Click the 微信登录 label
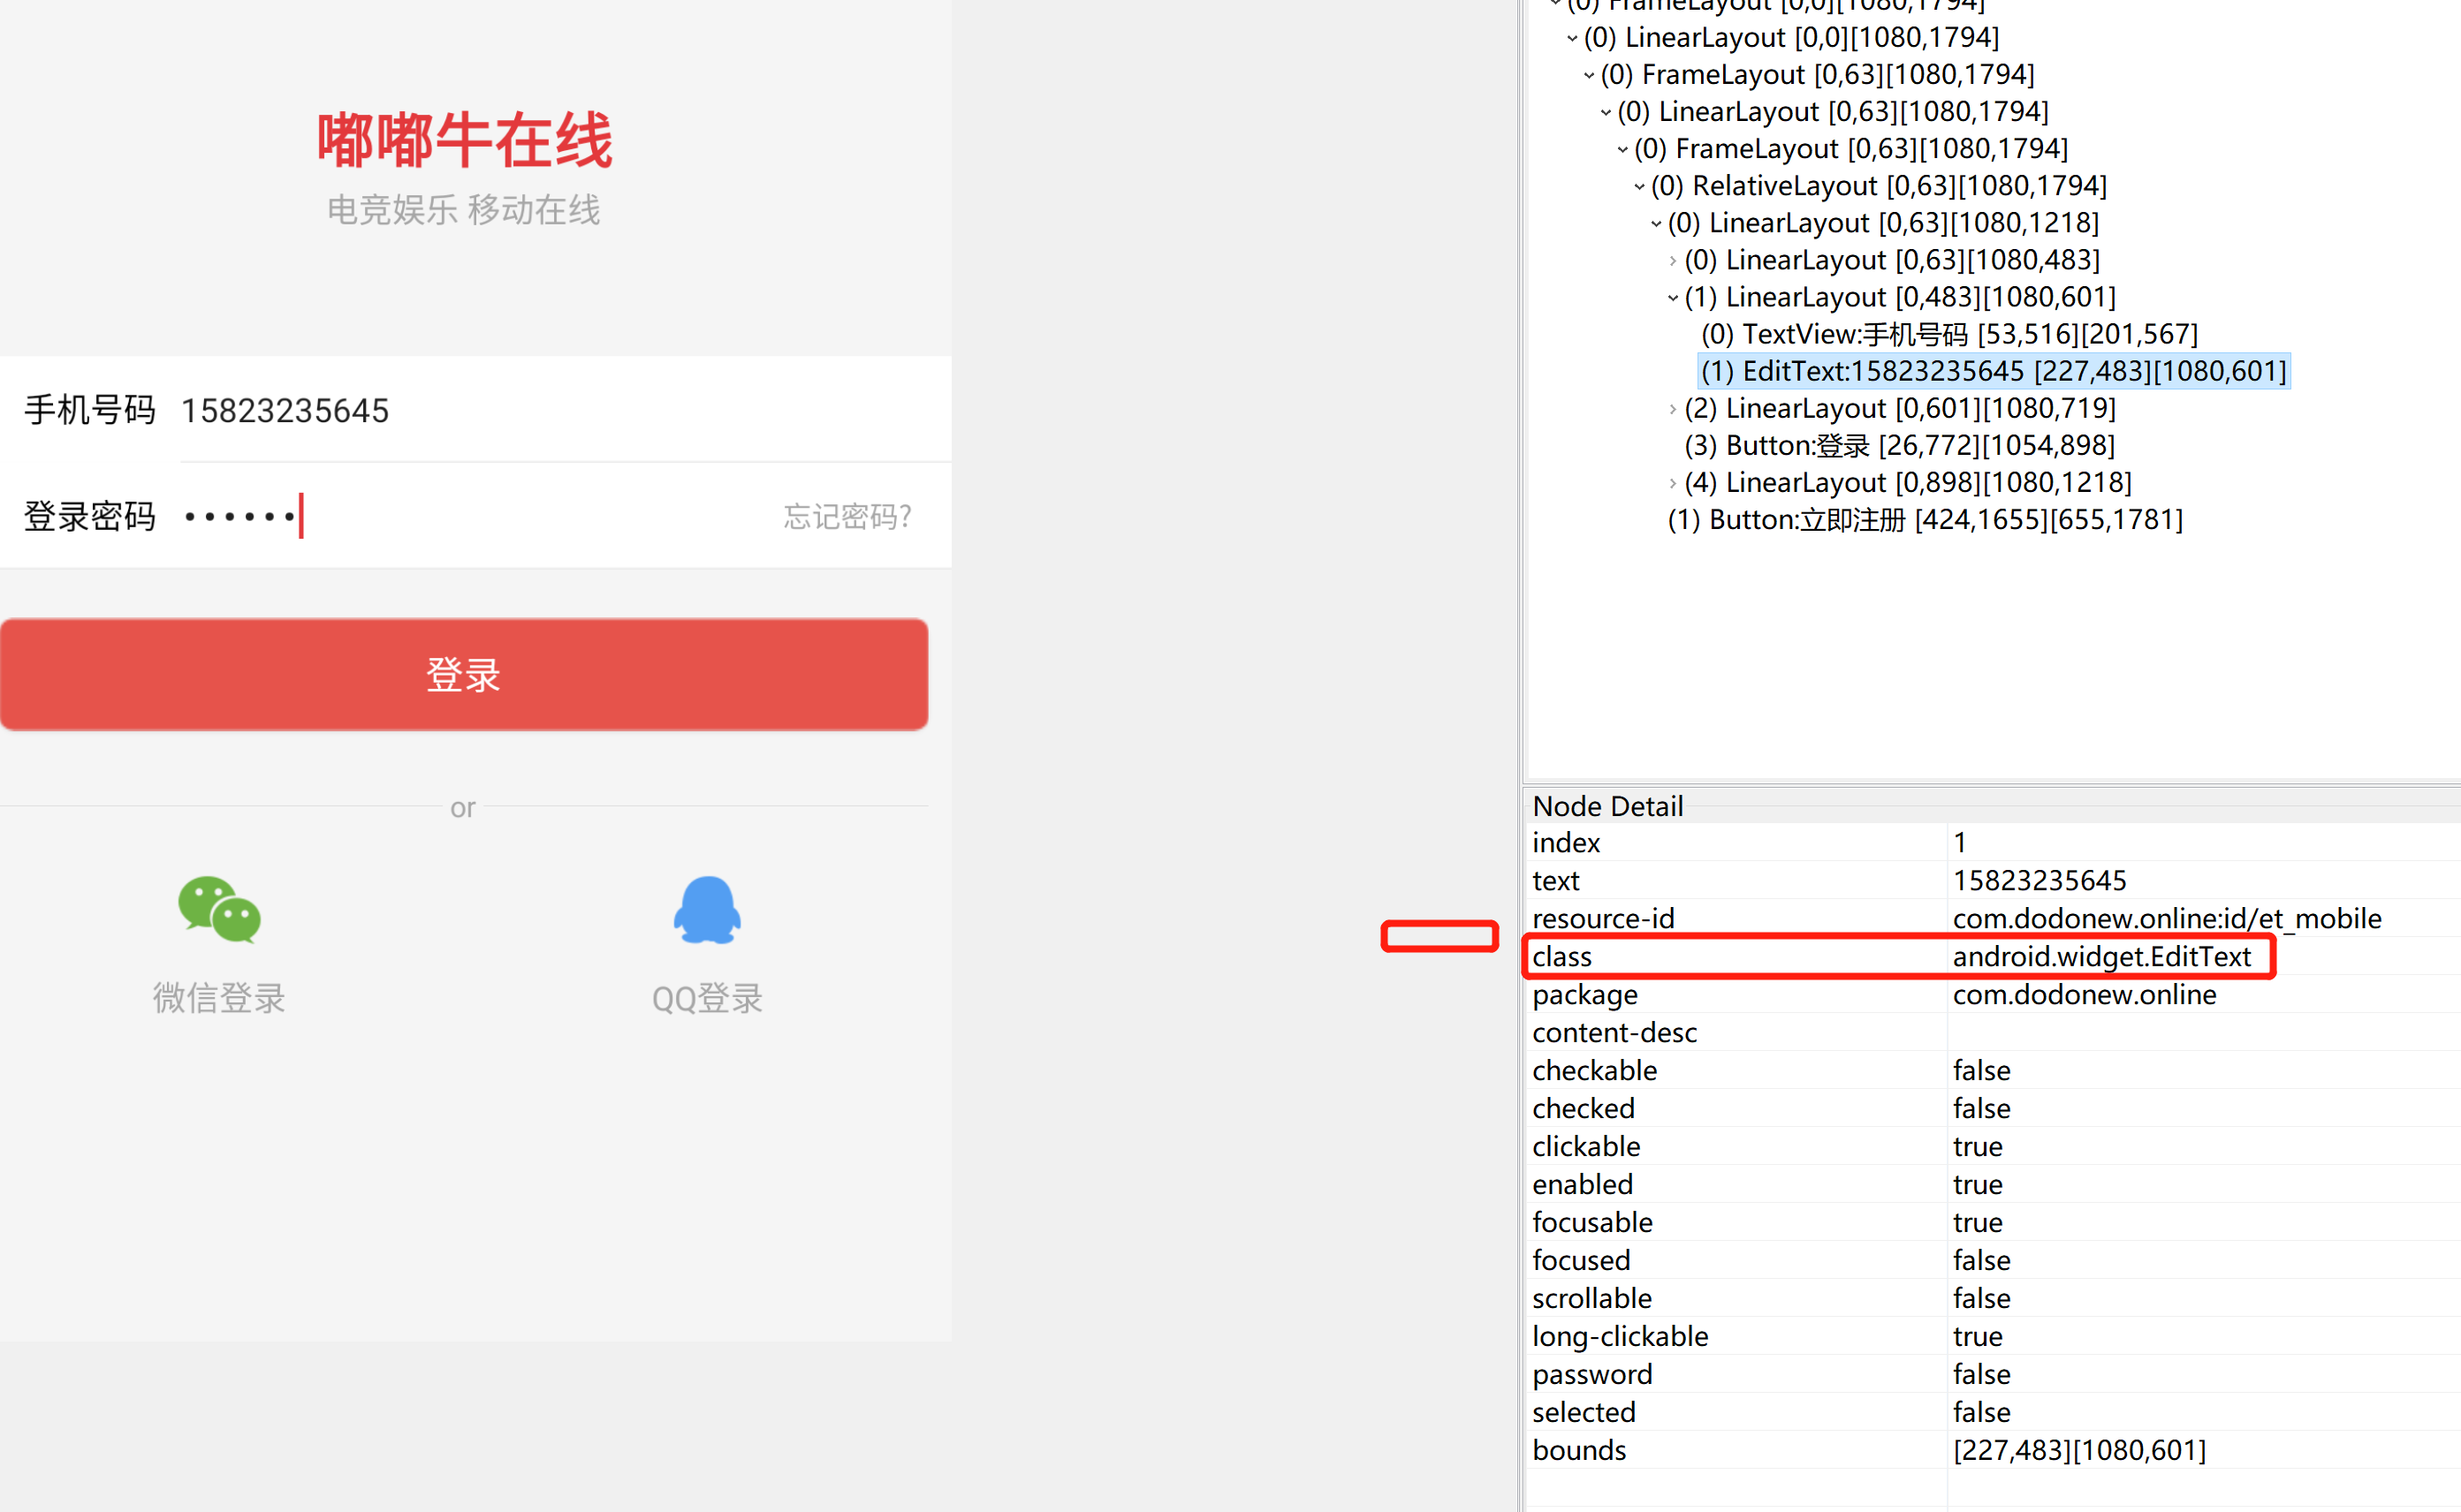 219,998
